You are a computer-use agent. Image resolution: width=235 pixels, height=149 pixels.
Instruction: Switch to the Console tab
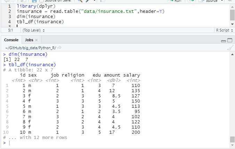pos(11,40)
